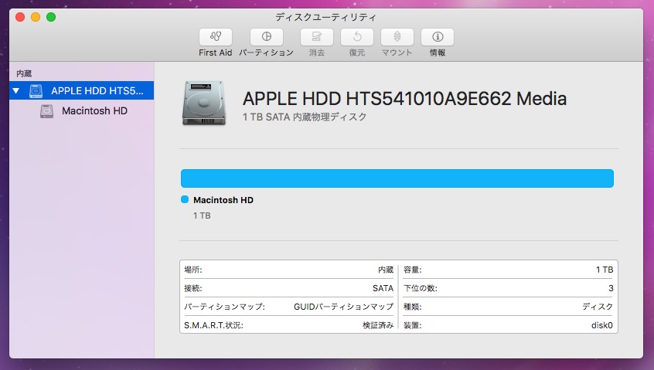
Task: Click the disk title APPLE HDD HTS541010A9E662 Media
Action: 404,99
